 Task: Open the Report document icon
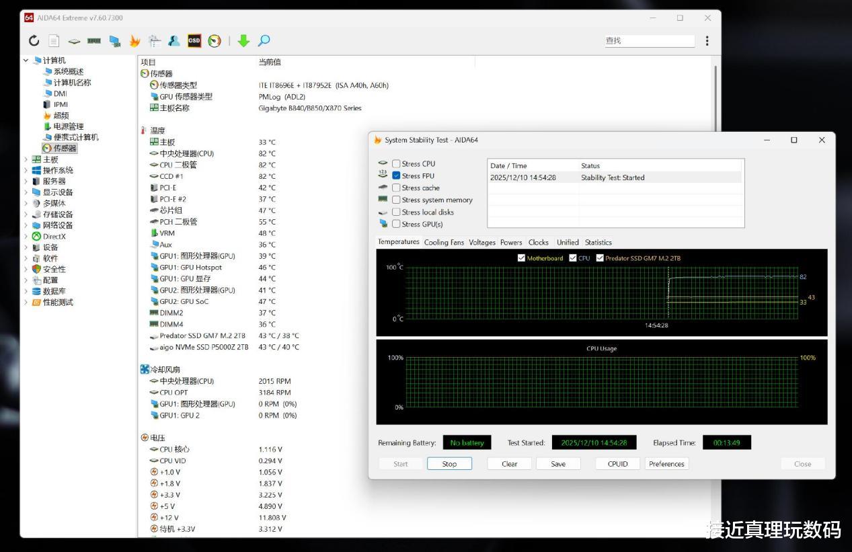[x=54, y=41]
